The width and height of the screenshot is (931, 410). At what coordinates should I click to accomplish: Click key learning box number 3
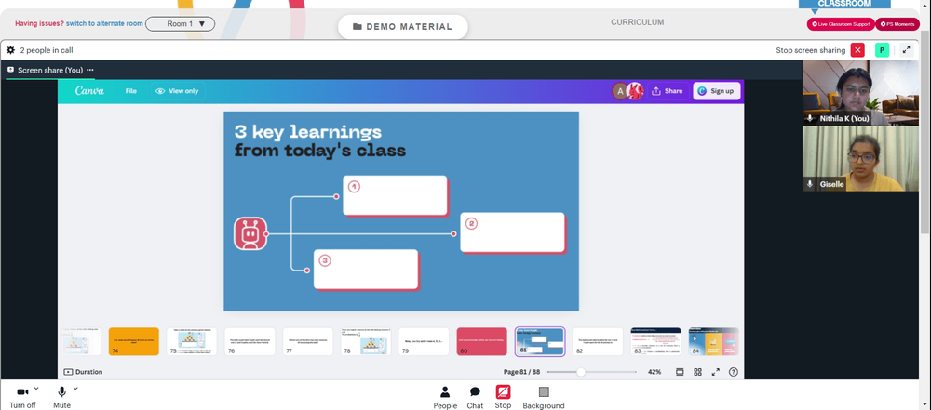click(366, 270)
